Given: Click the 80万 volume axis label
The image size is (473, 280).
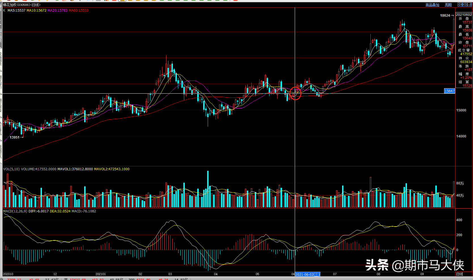Looking at the screenshot, I should pyautogui.click(x=460, y=184).
